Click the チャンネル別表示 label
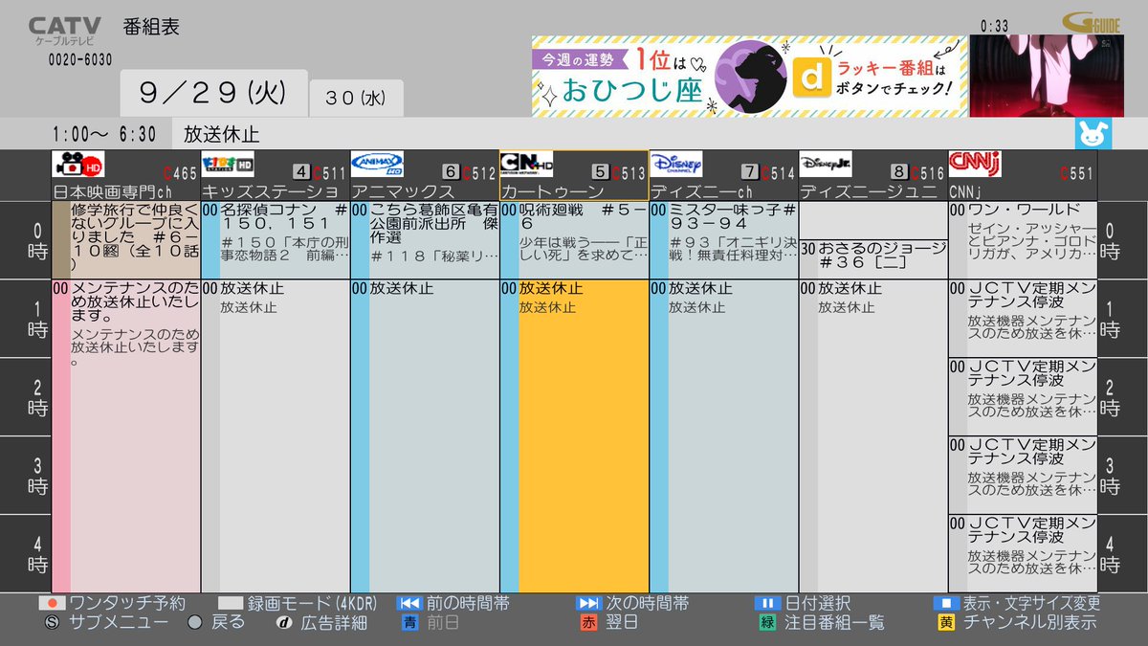Image resolution: width=1148 pixels, height=646 pixels. tap(1031, 623)
